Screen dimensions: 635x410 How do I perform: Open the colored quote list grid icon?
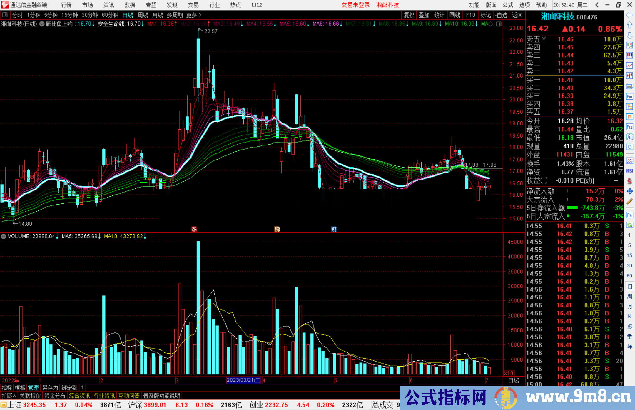pyautogui.click(x=629, y=56)
